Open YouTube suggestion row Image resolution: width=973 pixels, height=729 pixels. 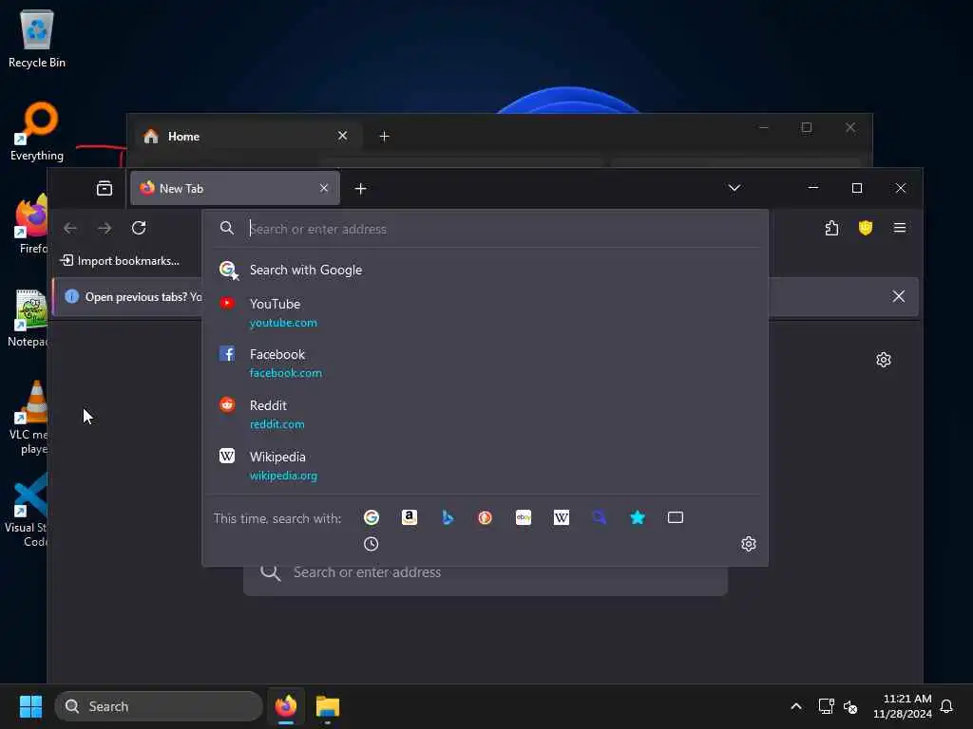(486, 313)
